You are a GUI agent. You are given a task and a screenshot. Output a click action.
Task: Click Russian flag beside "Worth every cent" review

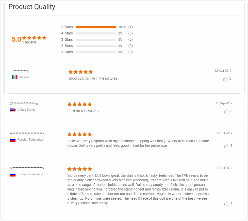tap(13, 174)
